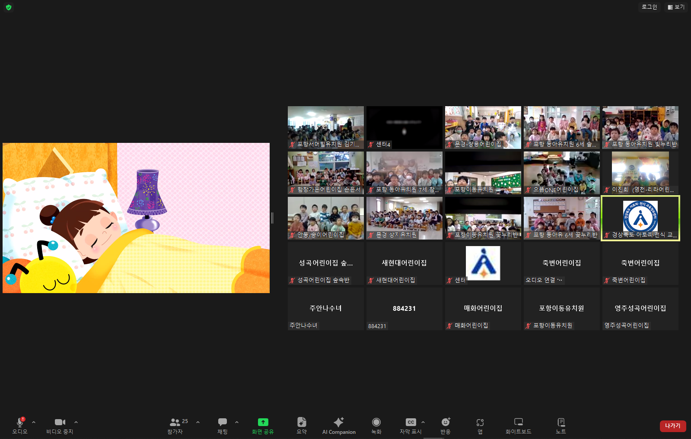Select the 문경 상지유치원 video tile
The image size is (691, 439).
click(x=404, y=218)
